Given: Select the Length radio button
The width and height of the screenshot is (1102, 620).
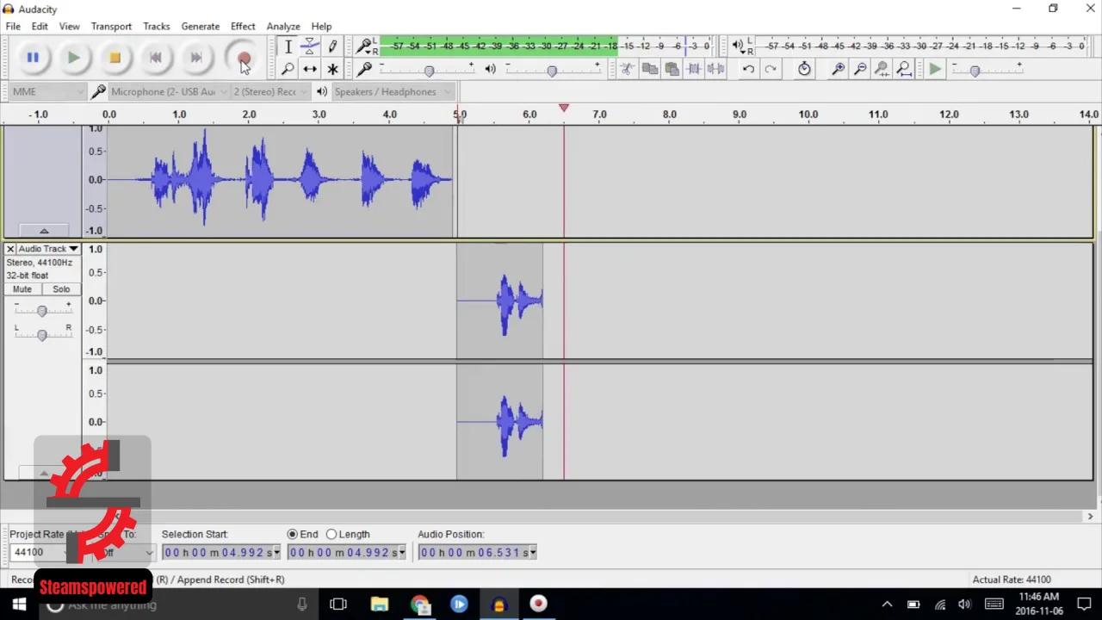Looking at the screenshot, I should pyautogui.click(x=331, y=535).
